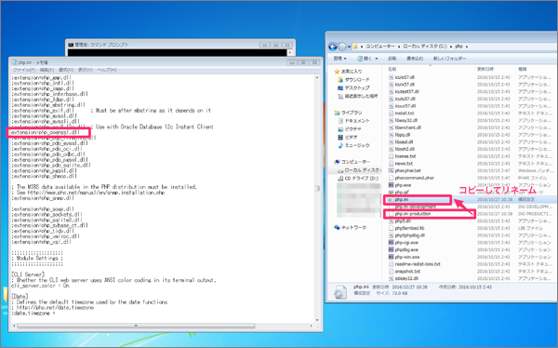The image size is (558, 348).
Task: Sort files by 更新日時 column header
Action: coord(485,69)
